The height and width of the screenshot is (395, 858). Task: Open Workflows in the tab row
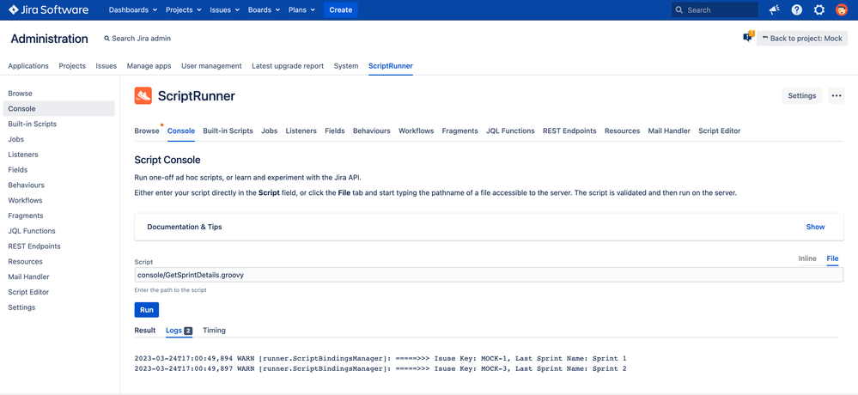click(x=416, y=131)
